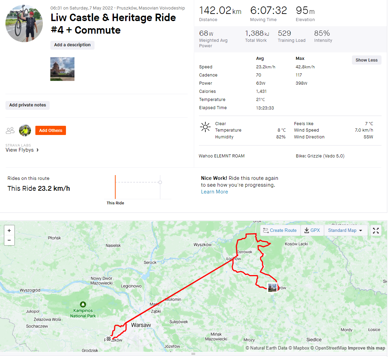Image resolution: width=389 pixels, height=357 pixels.
Task: Expand View Flybys chevron
Action: coord(37,150)
